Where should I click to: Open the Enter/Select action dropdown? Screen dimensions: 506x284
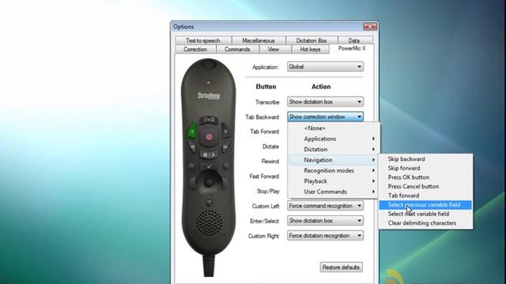325,221
